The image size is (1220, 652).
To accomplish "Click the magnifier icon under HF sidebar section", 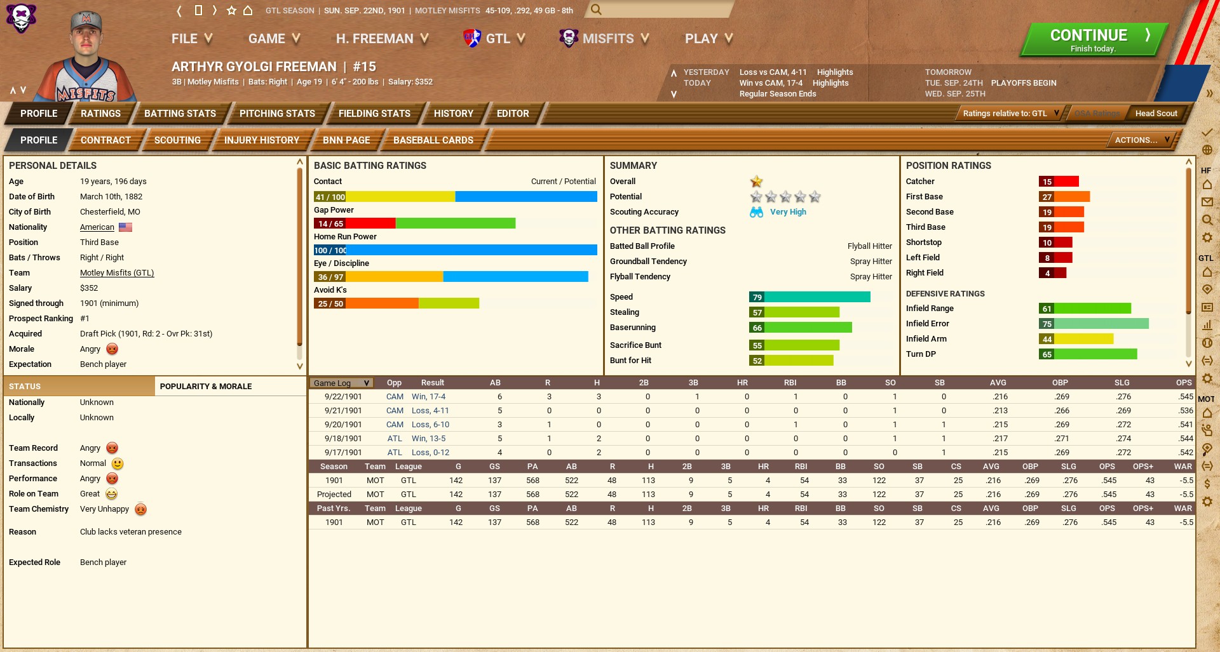I will click(x=1207, y=220).
